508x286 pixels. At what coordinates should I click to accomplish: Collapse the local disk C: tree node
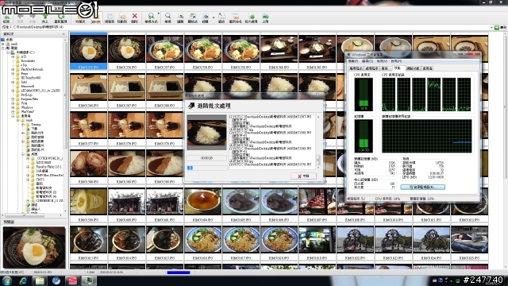(x=8, y=52)
